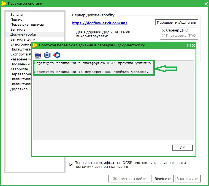Open the docflow.ezvit.com.ua link
209x186 pixels.
[x=100, y=23]
